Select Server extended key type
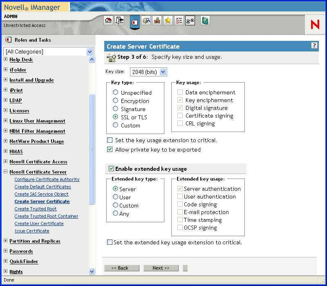The width and height of the screenshot is (327, 286). [x=115, y=189]
